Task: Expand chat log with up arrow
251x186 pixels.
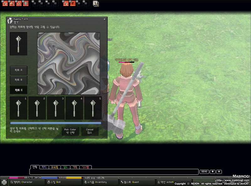Action: coord(219,172)
